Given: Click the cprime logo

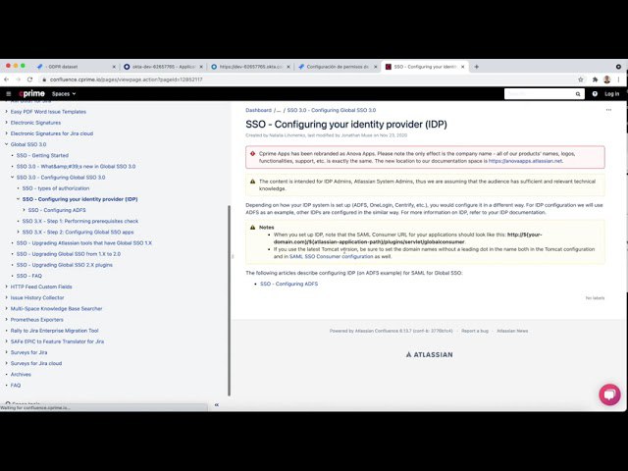Looking at the screenshot, I should [x=32, y=94].
